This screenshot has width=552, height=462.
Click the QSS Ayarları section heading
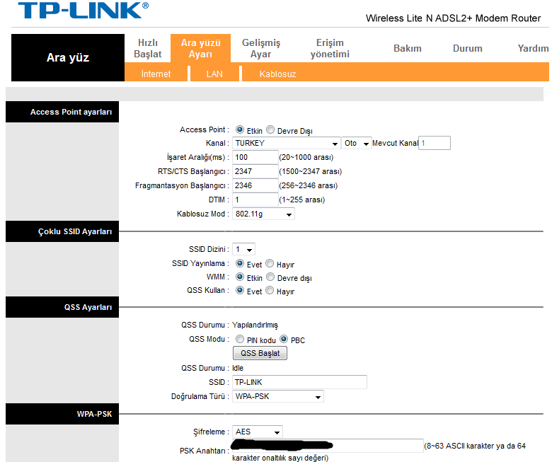pos(62,307)
